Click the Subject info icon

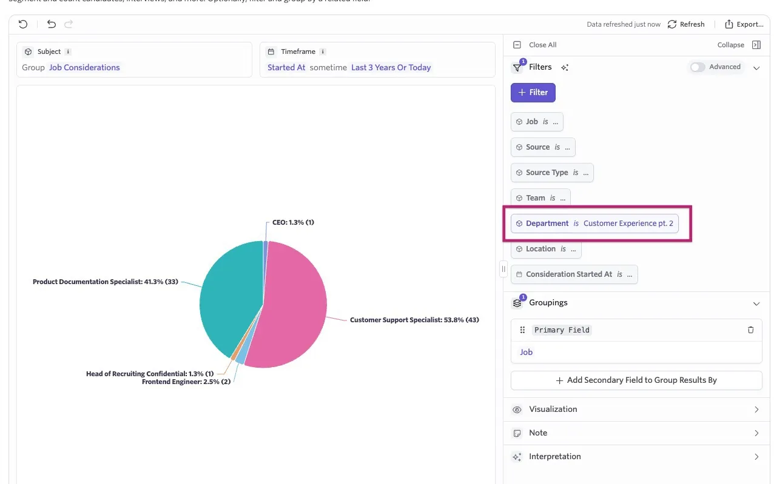coord(68,51)
